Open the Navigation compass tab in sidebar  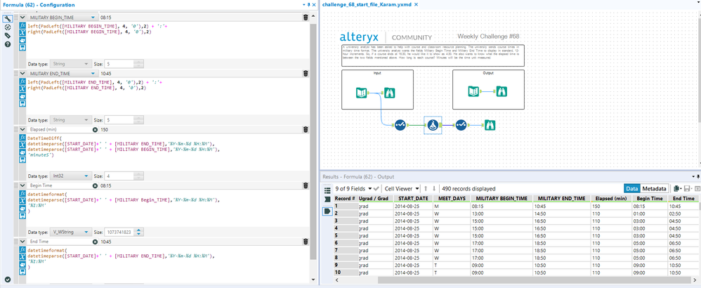click(x=7, y=27)
